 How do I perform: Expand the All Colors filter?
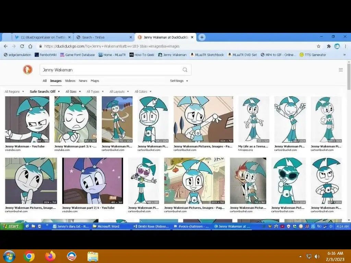143,91
